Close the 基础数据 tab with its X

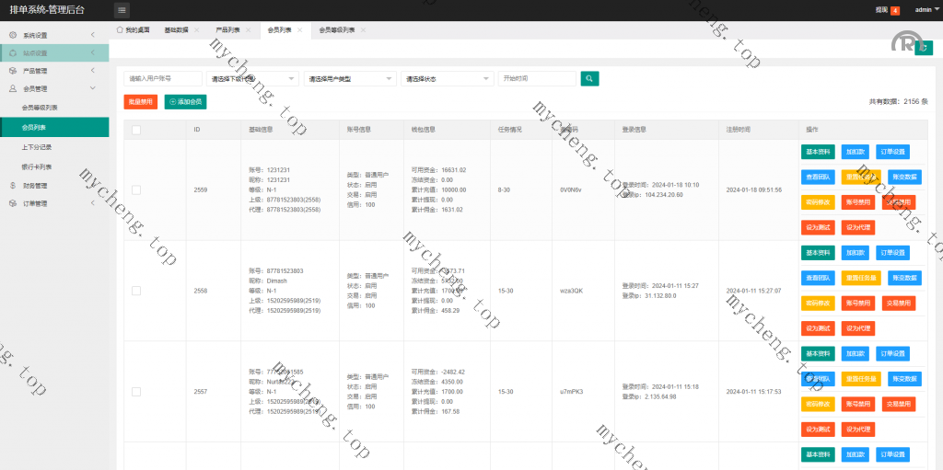pos(196,29)
